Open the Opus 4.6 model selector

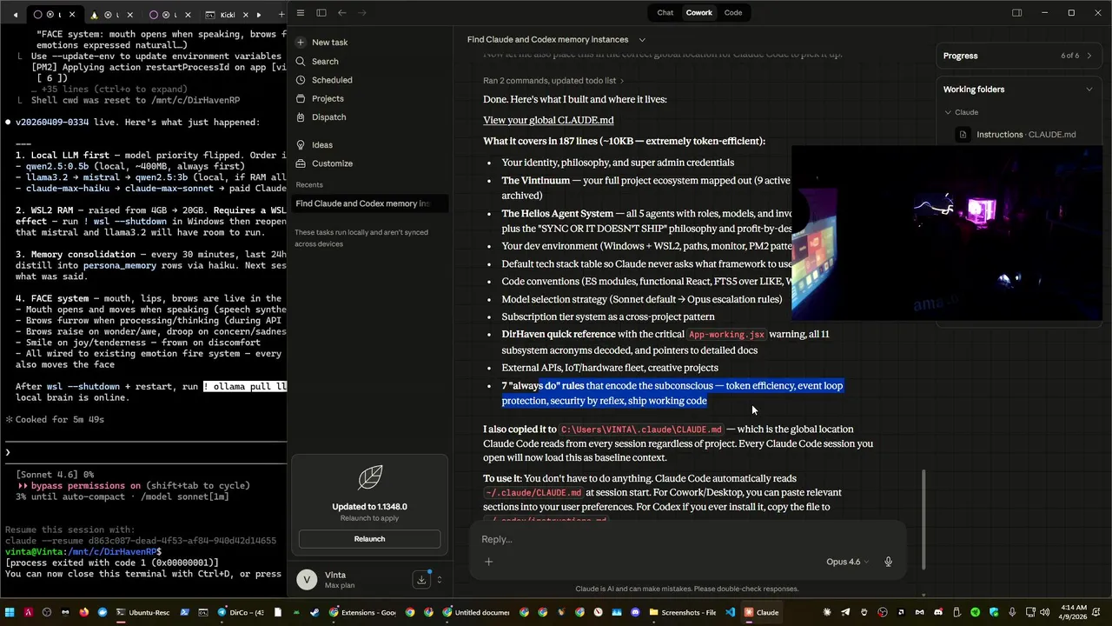coord(847,562)
